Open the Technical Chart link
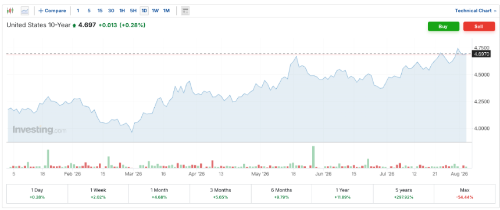Screen dimensions: 500x210 click(x=476, y=11)
